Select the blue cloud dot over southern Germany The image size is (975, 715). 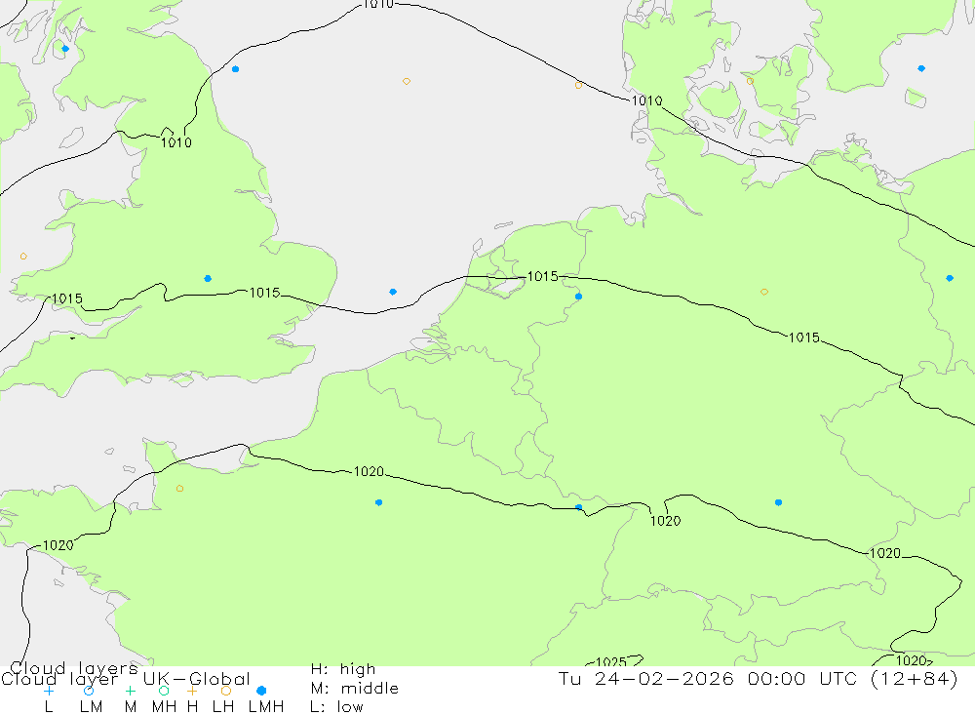[x=778, y=502]
